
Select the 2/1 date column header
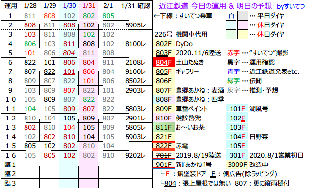[x=108, y=6]
